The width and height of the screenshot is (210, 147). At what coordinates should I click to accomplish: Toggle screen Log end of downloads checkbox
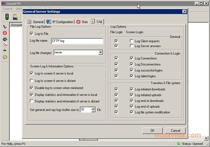tap(132, 101)
